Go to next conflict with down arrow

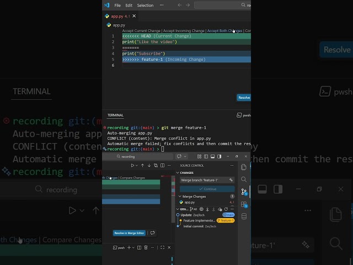(149, 166)
